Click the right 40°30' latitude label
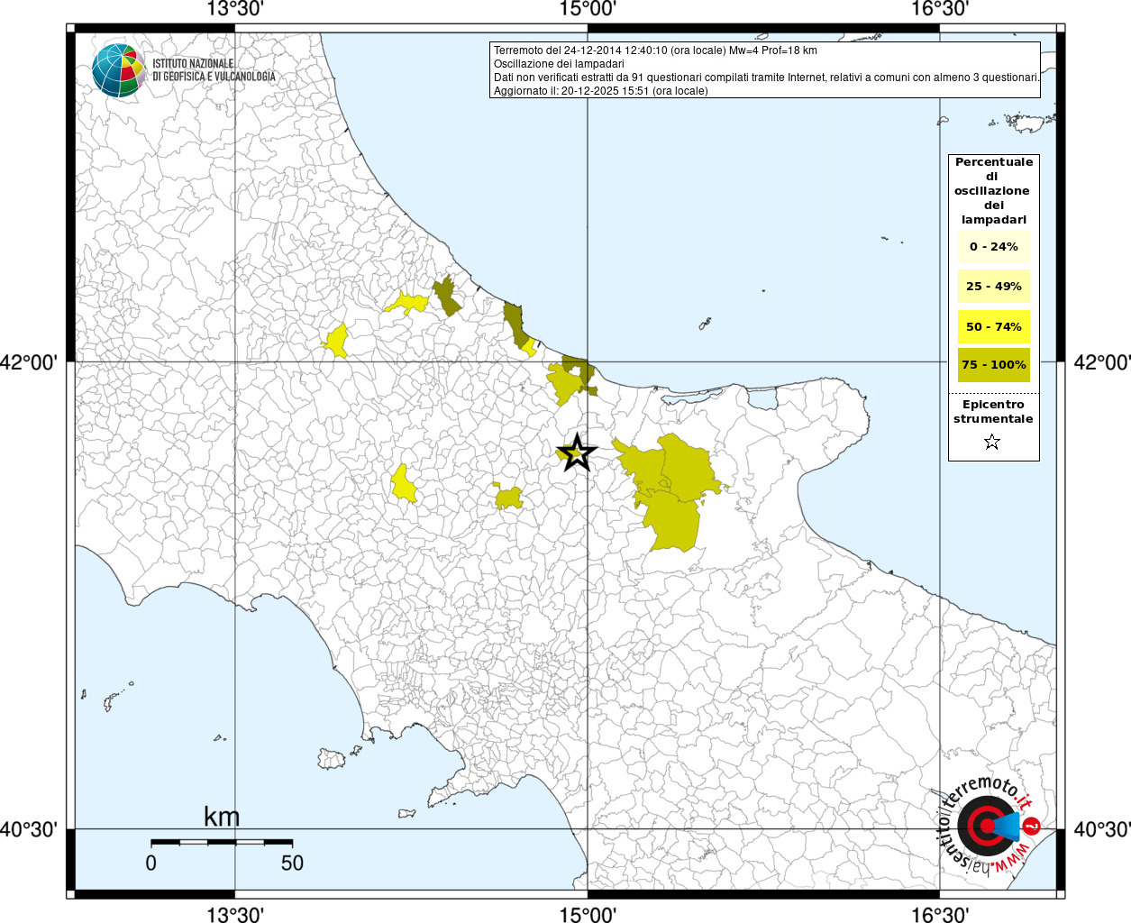This screenshot has width=1131, height=923. [x=1101, y=829]
